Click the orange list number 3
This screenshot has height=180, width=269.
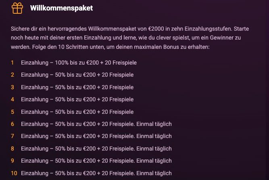13,87
